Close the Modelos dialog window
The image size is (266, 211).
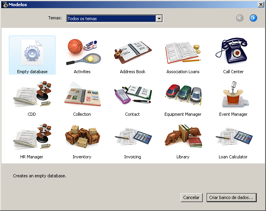(x=261, y=4)
